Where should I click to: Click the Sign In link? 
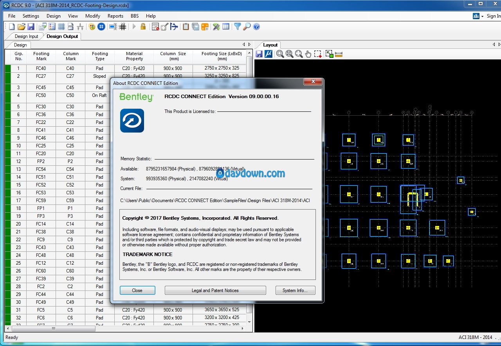click(494, 16)
